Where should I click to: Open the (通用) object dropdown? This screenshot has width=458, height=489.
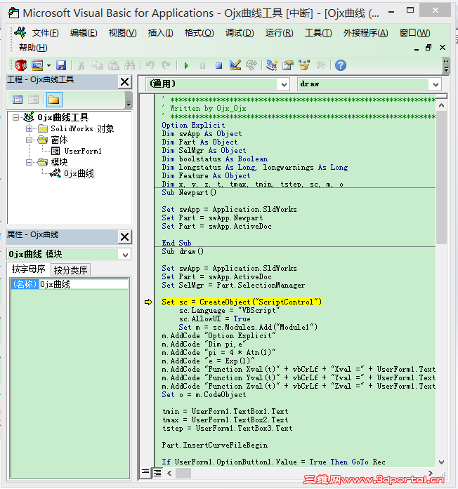click(284, 84)
